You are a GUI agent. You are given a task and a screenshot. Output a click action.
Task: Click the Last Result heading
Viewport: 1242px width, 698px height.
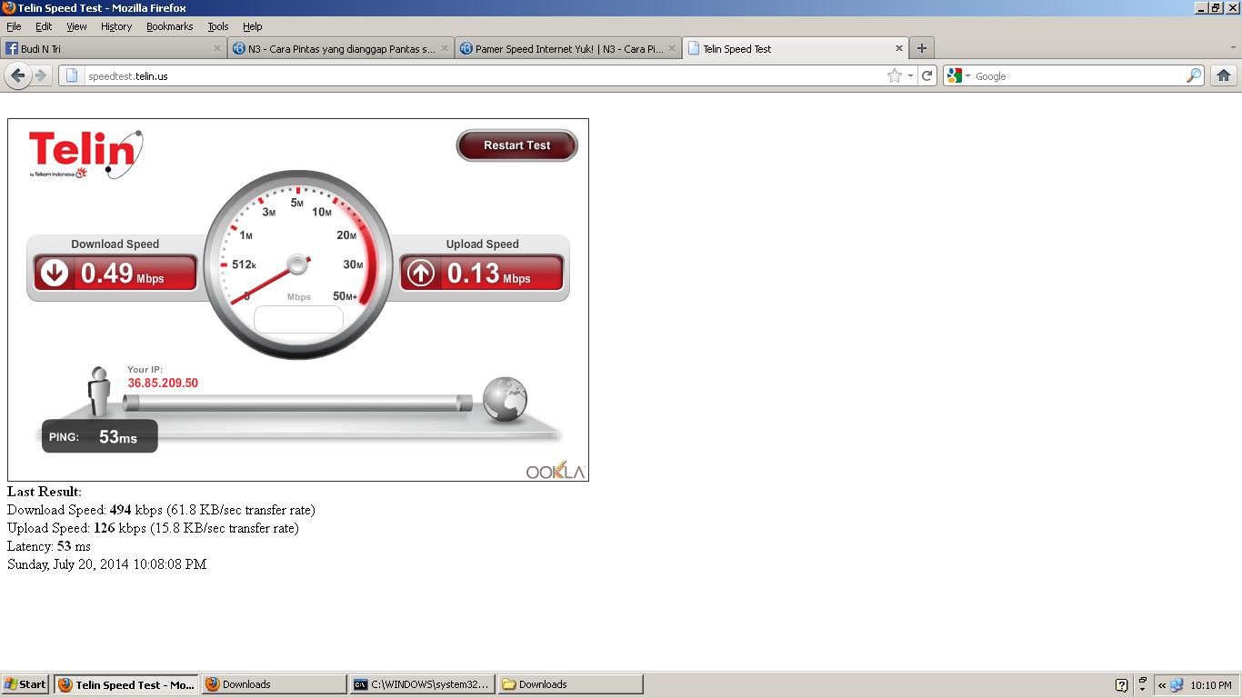coord(45,492)
